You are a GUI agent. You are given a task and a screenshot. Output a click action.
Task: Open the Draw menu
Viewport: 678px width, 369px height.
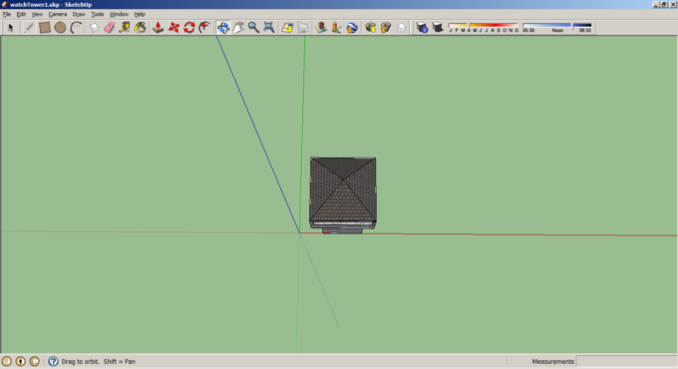point(79,14)
